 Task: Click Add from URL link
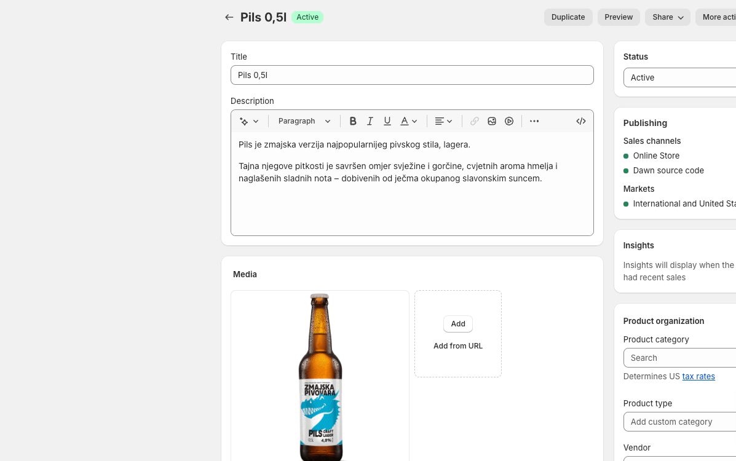tap(458, 346)
